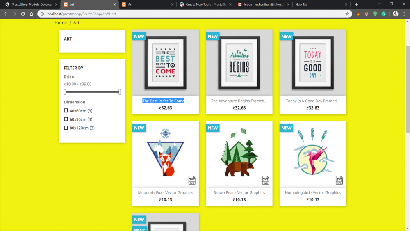Open the Chrome three-dot menu
Screen dimensions: 410x231
point(404,14)
